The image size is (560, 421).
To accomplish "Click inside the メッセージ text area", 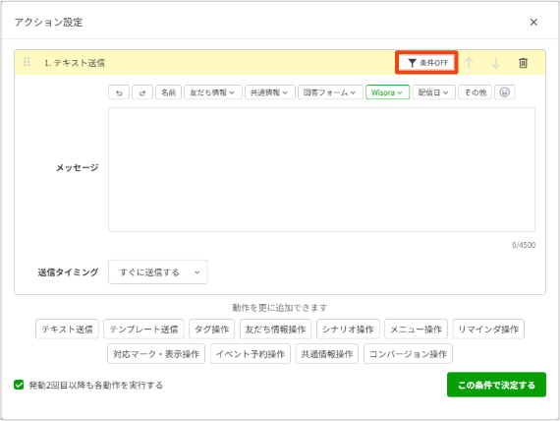I will (321, 169).
